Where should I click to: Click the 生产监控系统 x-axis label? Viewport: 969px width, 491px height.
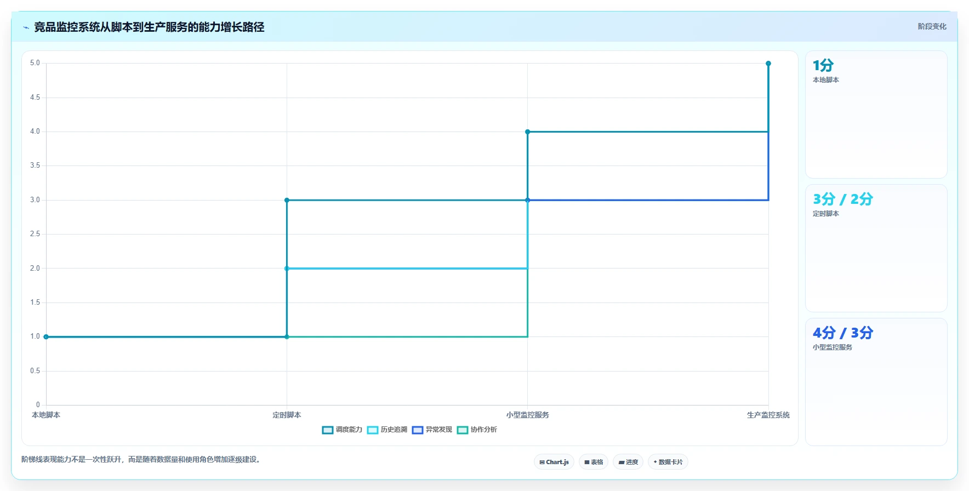[768, 415]
